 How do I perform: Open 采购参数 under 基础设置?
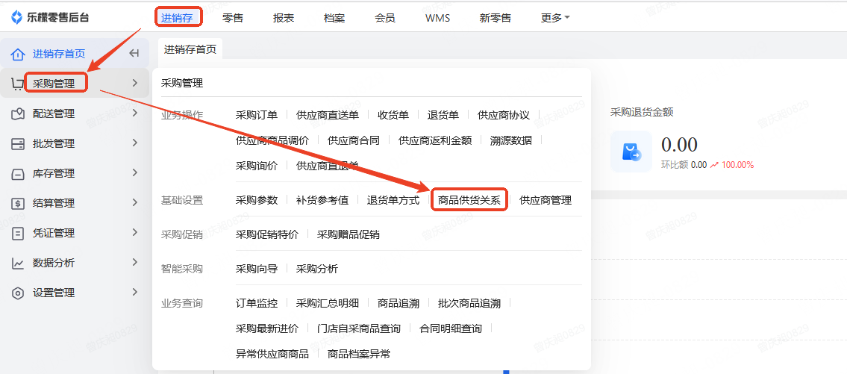pos(257,200)
